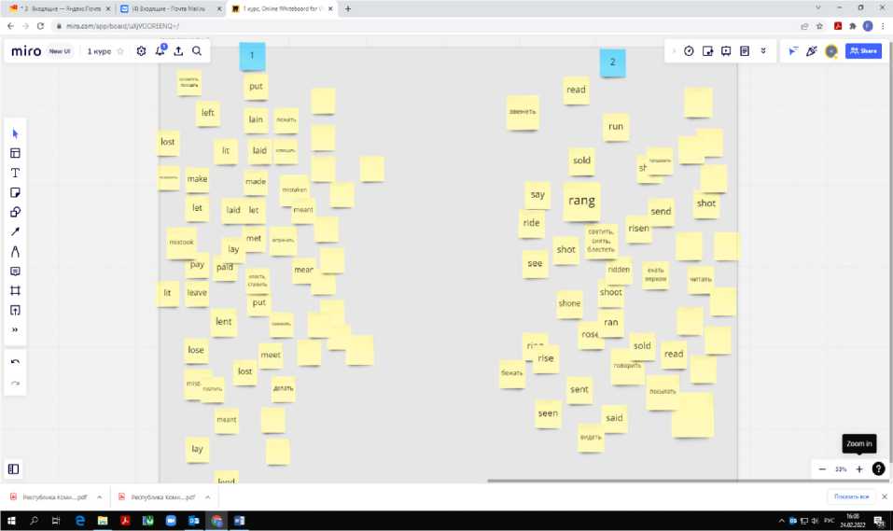893x531 pixels.
Task: Toggle collaborators' cursors visibility
Action: [x=793, y=51]
